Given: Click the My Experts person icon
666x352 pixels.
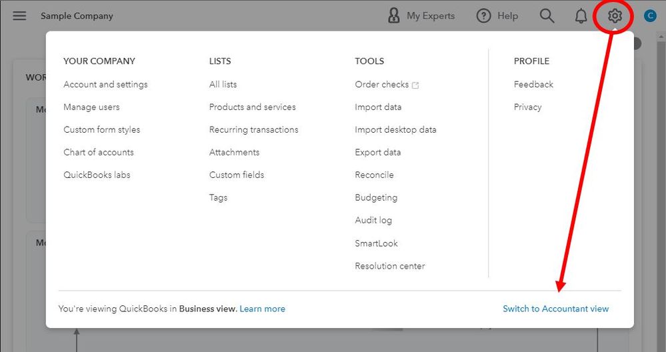Looking at the screenshot, I should point(394,16).
